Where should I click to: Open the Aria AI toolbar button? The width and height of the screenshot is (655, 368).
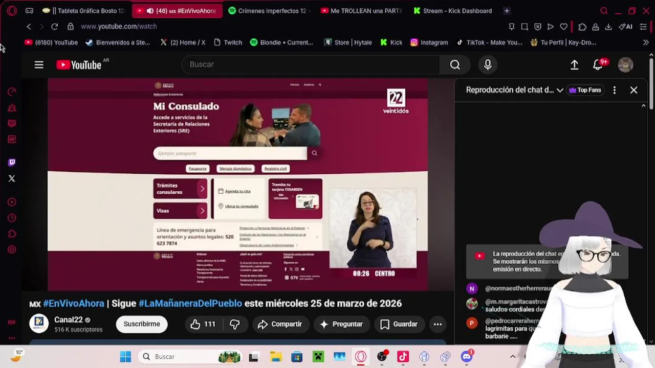625,27
